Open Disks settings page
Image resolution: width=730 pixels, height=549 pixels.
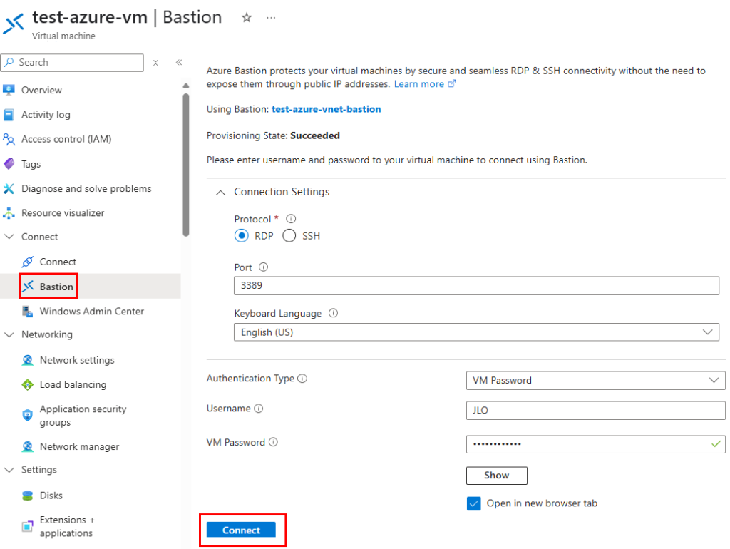51,496
